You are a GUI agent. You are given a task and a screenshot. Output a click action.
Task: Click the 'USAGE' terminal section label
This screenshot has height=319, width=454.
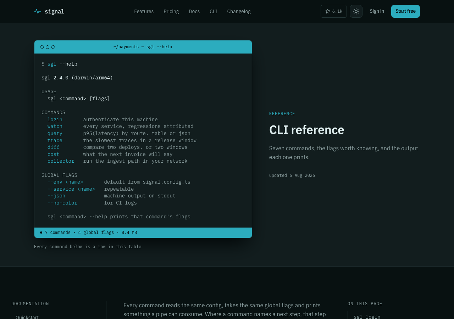pos(49,92)
